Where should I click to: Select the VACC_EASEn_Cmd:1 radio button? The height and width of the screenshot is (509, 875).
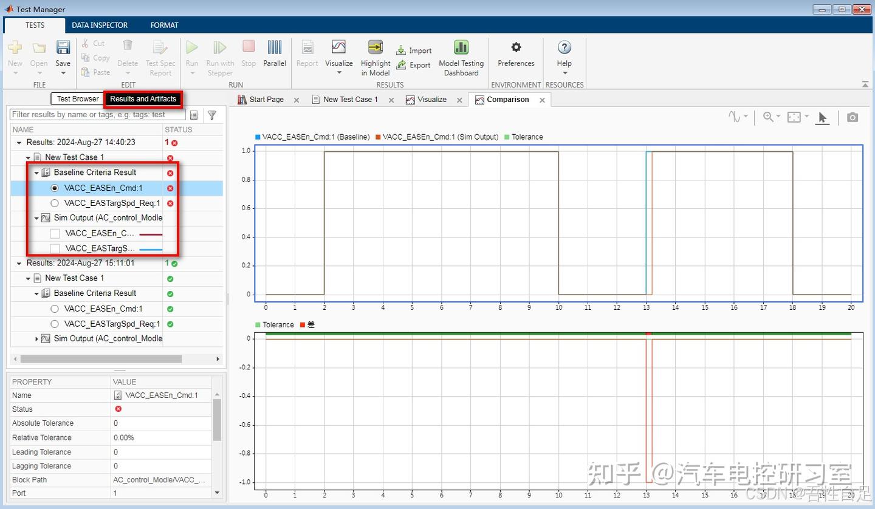55,188
